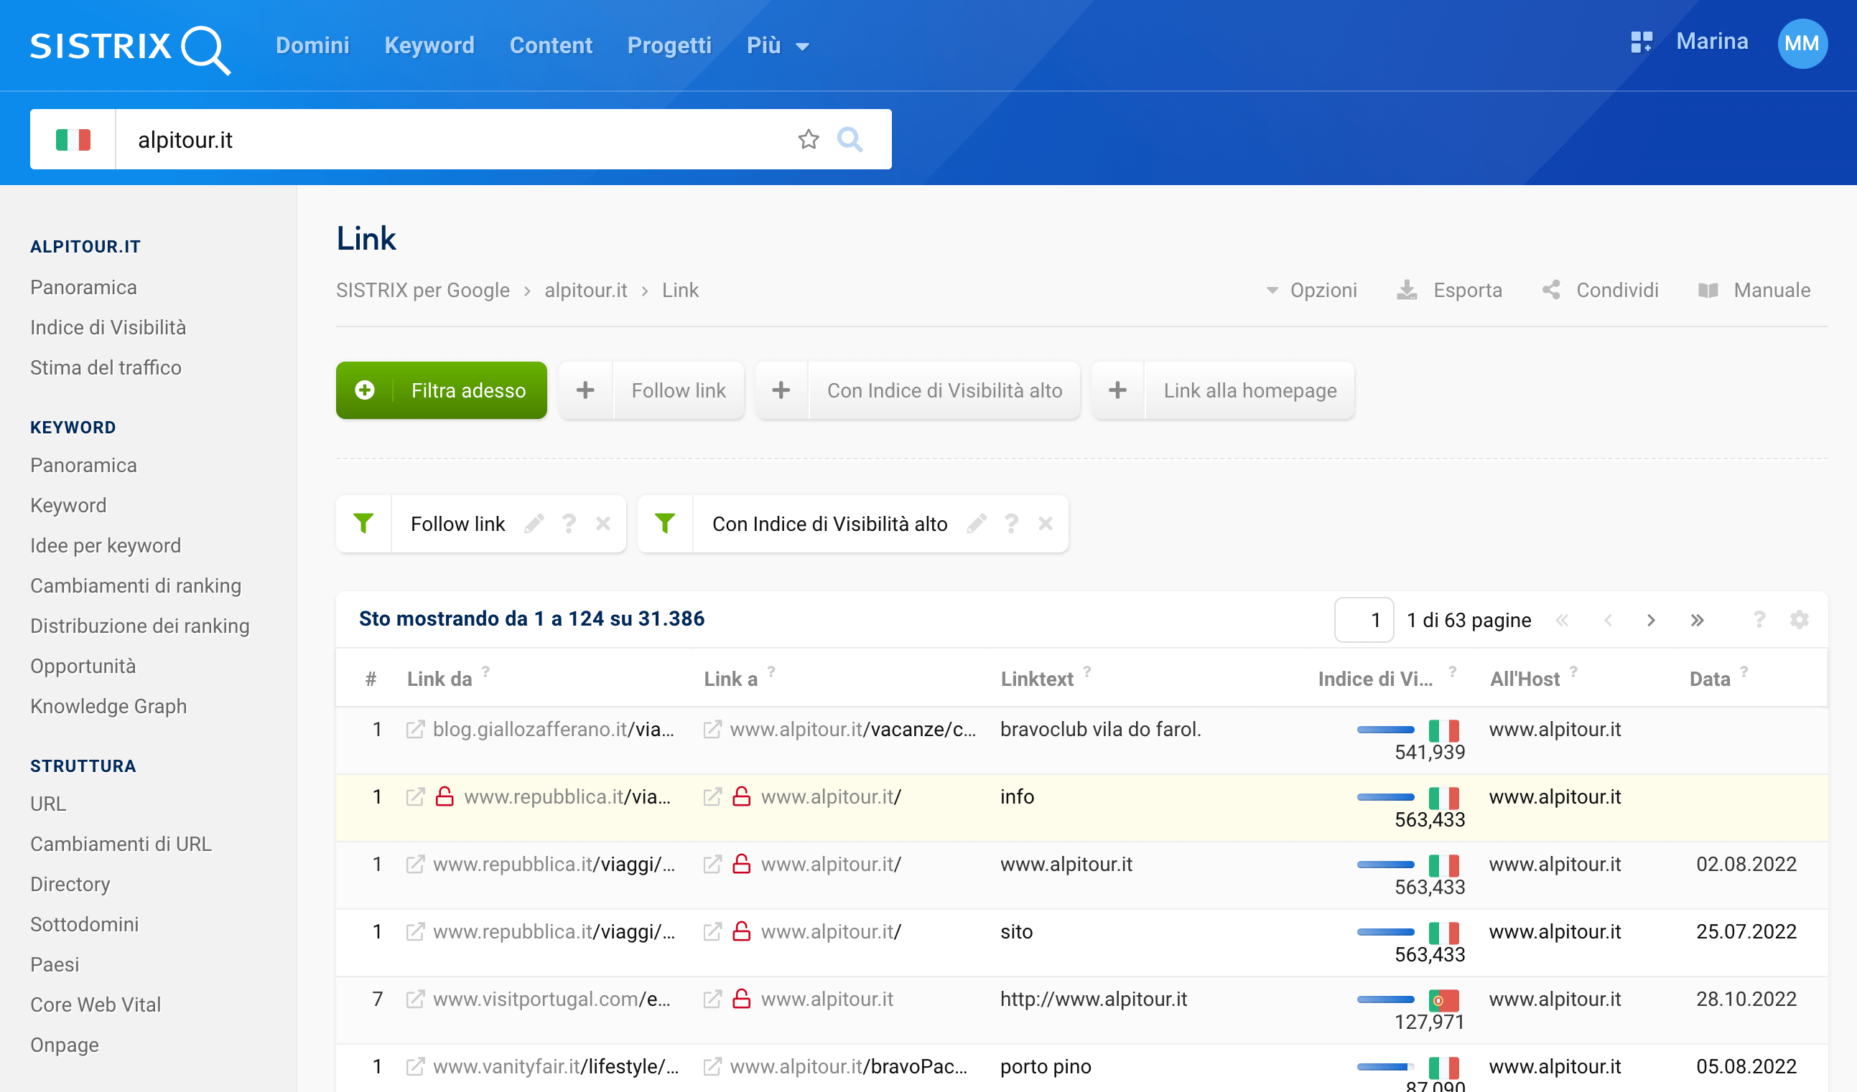Click the Onpage sidebar item
The width and height of the screenshot is (1857, 1092).
(65, 1045)
